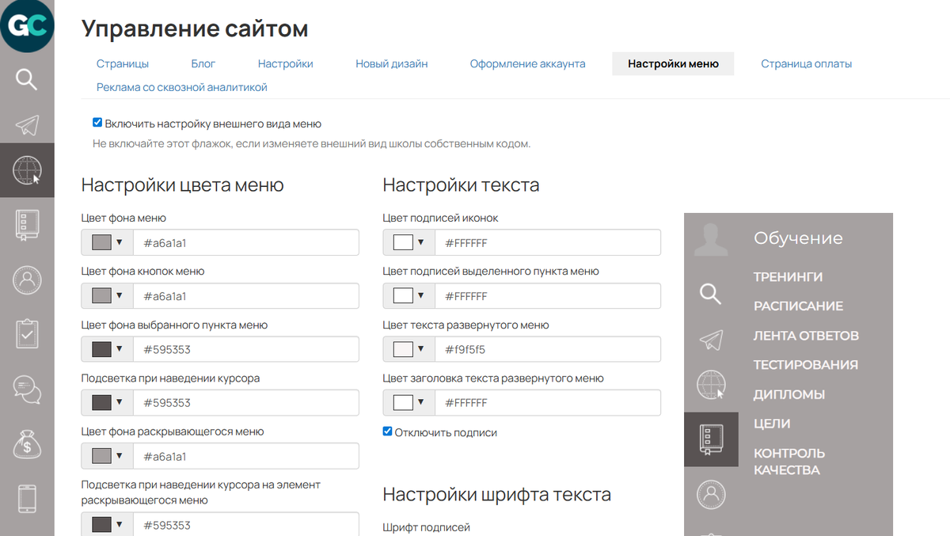
Task: Switch to the 'Новый дизайн' tab
Action: (x=392, y=64)
